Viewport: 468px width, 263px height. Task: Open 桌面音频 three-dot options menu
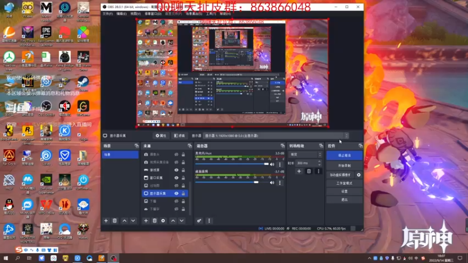280,182
